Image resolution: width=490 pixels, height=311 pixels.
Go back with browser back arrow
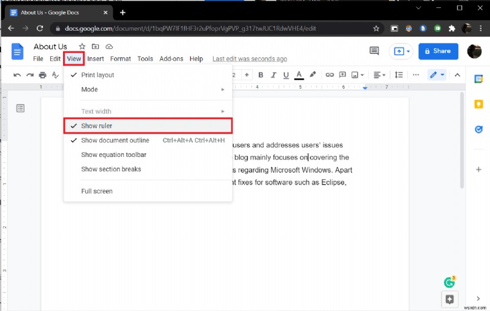11,28
